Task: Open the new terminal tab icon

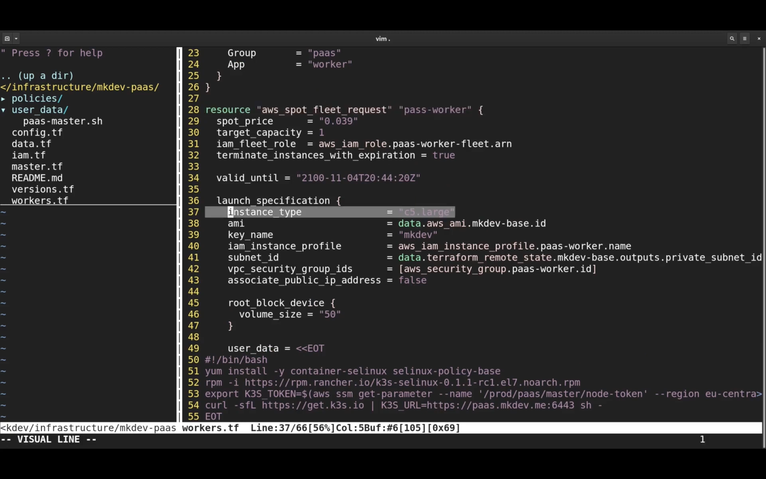Action: pos(7,39)
